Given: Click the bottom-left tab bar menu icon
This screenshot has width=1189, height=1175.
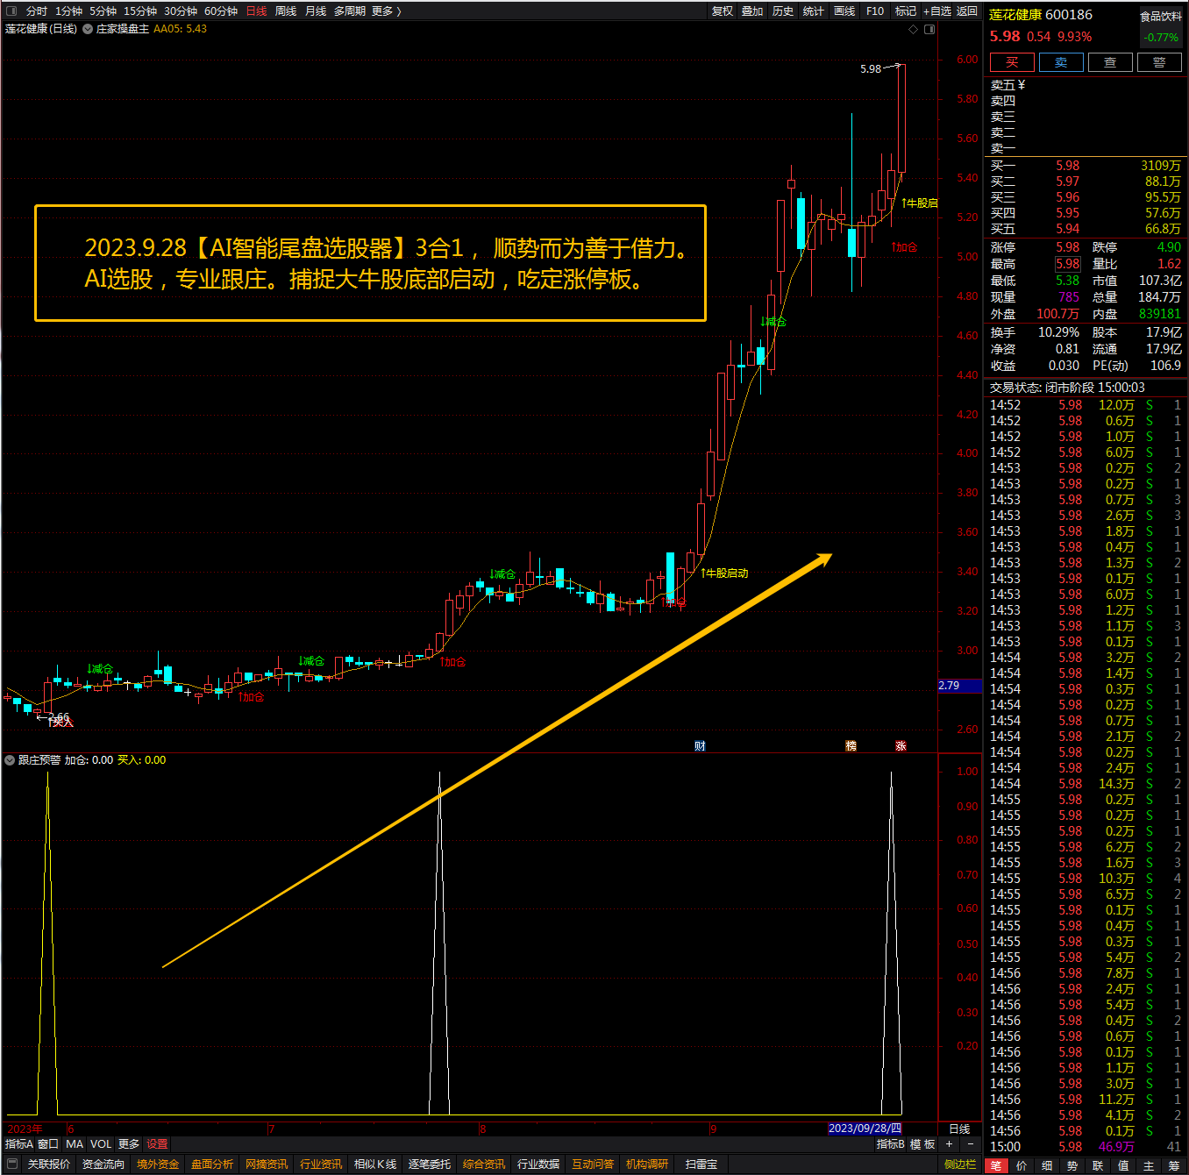Looking at the screenshot, I should 11,1164.
